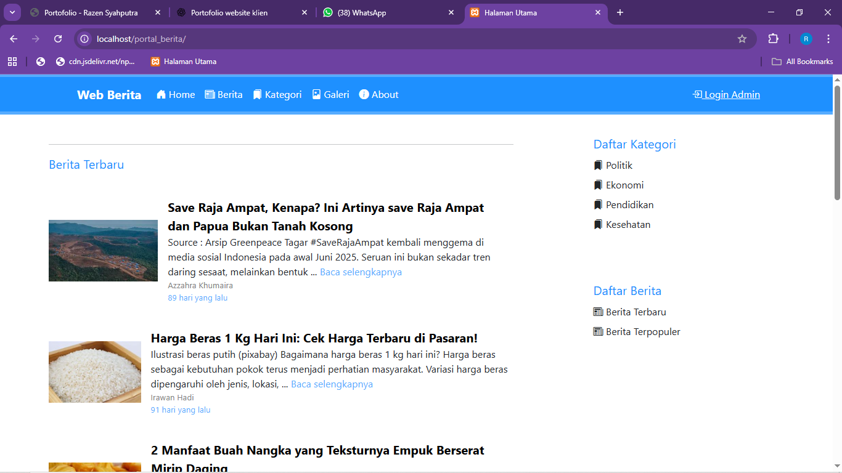Open the browser extensions puzzle icon
The width and height of the screenshot is (842, 473).
pos(773,38)
